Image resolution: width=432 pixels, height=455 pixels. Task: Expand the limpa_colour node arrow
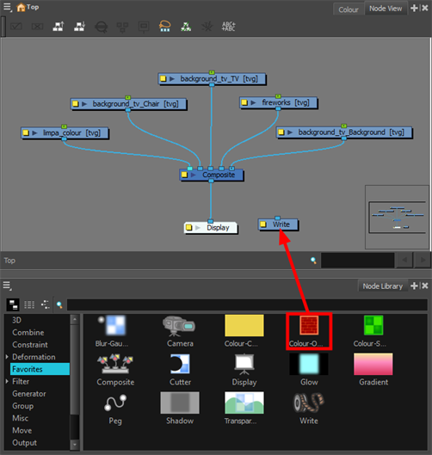click(x=34, y=133)
